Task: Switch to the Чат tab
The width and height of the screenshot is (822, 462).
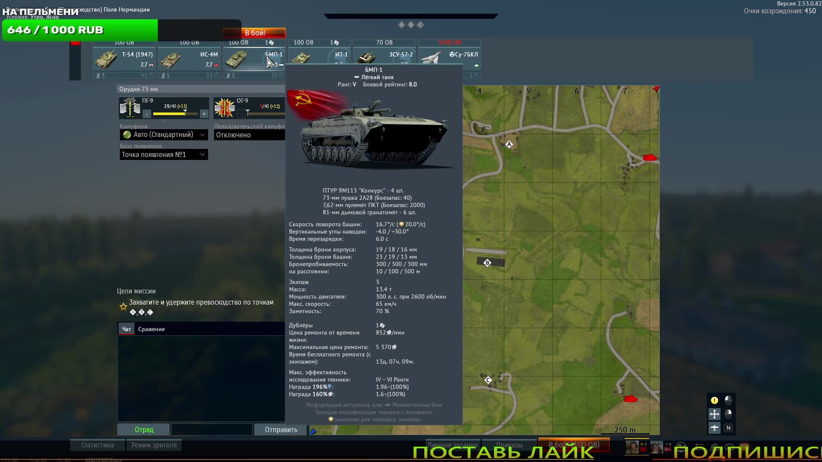Action: (x=126, y=329)
